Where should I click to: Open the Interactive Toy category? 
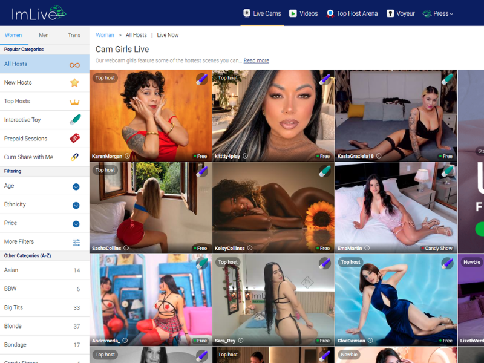tap(45, 120)
